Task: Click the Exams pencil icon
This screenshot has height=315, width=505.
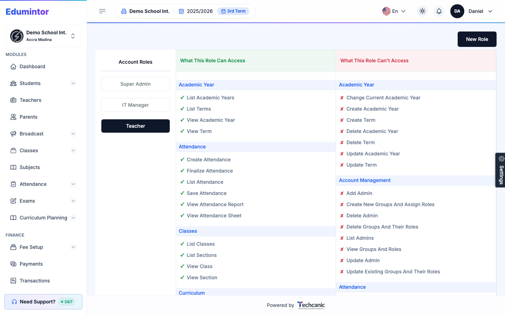Action: point(13,201)
